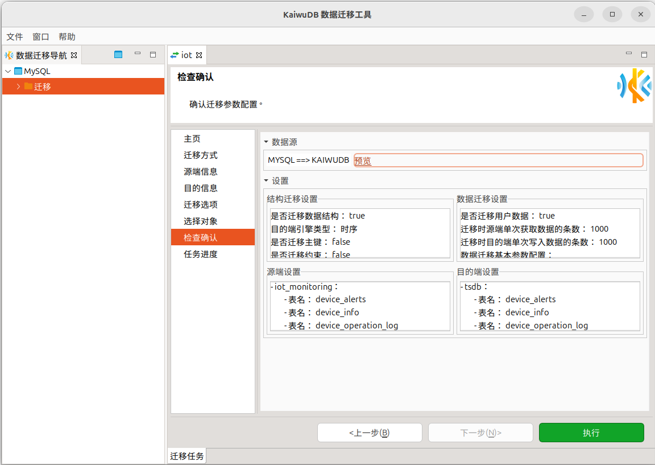
Task: Click the KaiwuDB logo in header
Action: point(634,85)
